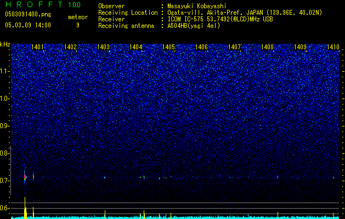Click the meteor echo at 1410
The image size is (345, 219).
pyautogui.click(x=333, y=177)
